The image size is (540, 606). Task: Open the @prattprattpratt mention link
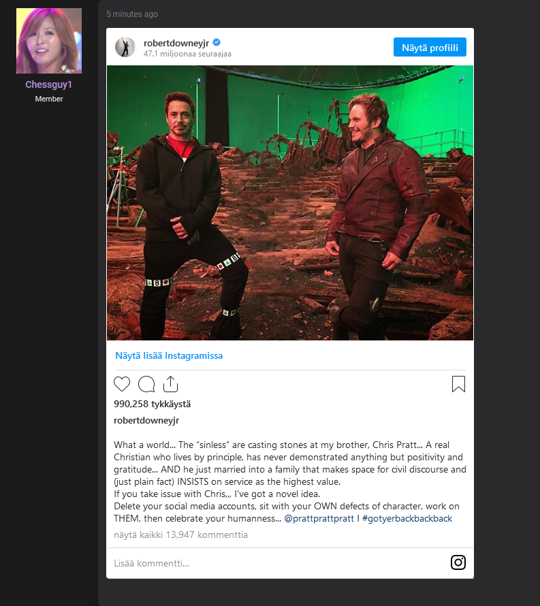(319, 518)
